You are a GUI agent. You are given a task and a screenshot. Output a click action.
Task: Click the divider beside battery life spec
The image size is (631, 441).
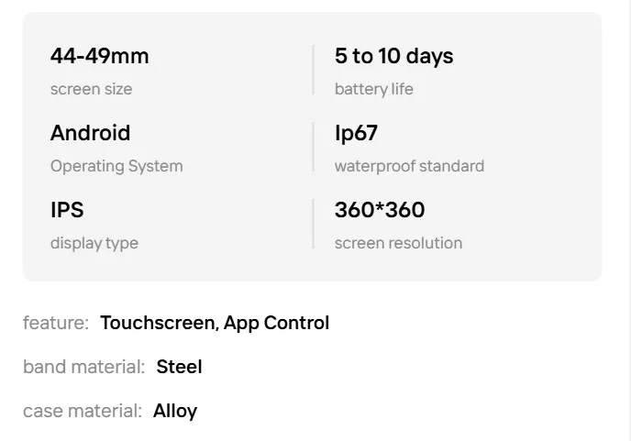coord(313,70)
